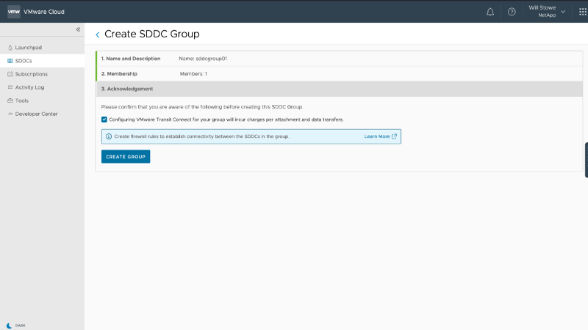
Task: Go to Activity Log
Action: (29, 87)
